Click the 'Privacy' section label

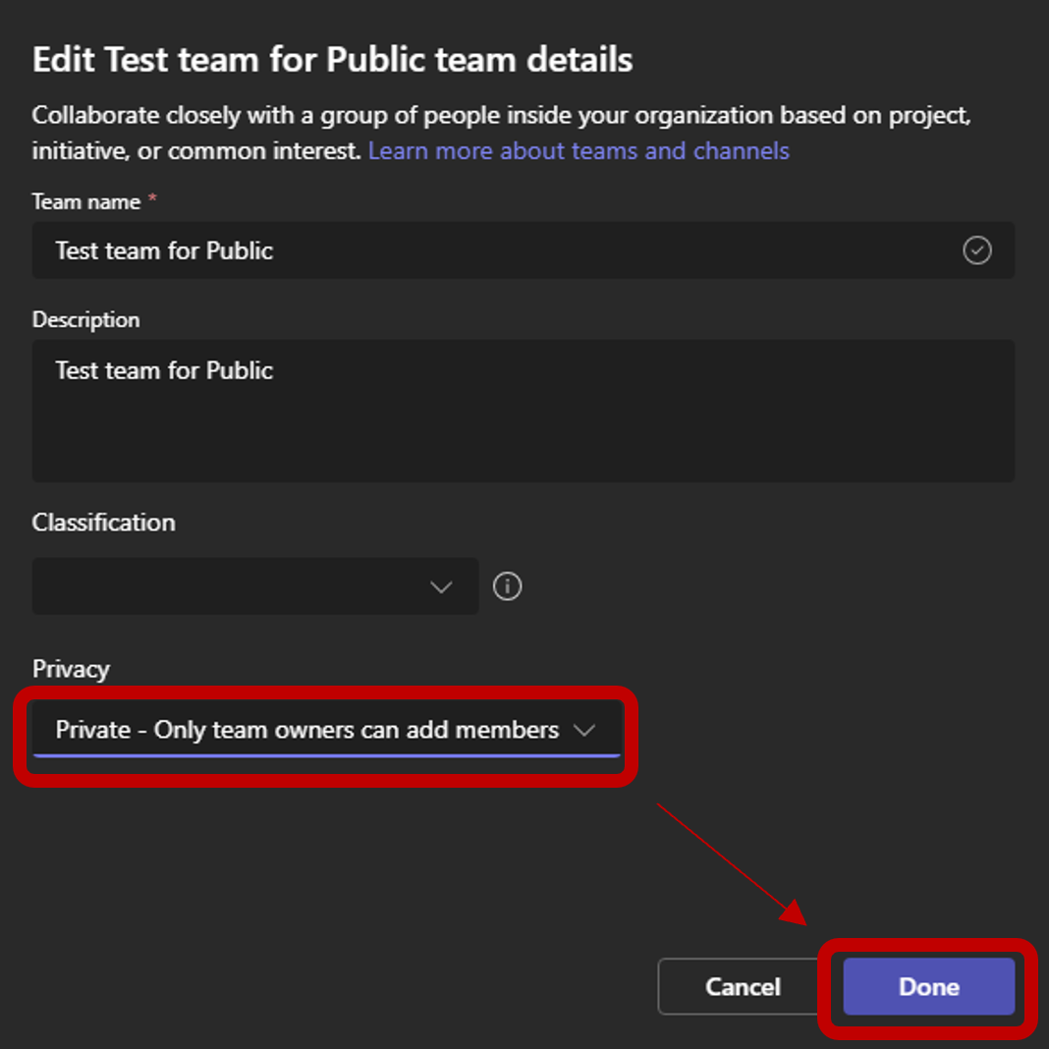point(71,669)
